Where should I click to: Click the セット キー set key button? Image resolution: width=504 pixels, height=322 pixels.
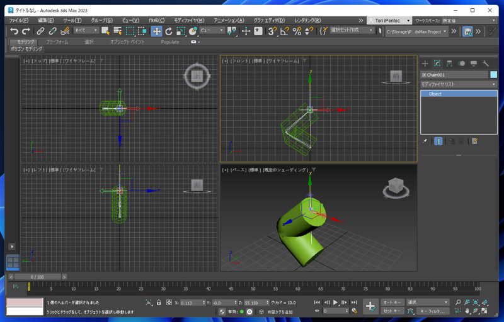point(392,311)
